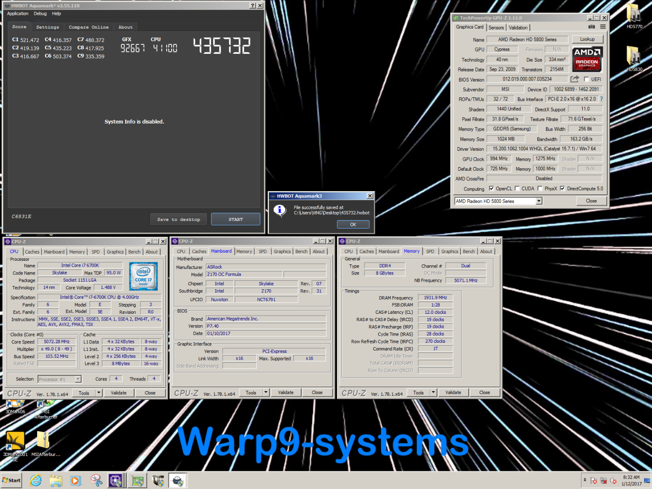Switch to the Settings tab in Aquamark
Image resolution: width=652 pixels, height=489 pixels.
[x=48, y=27]
